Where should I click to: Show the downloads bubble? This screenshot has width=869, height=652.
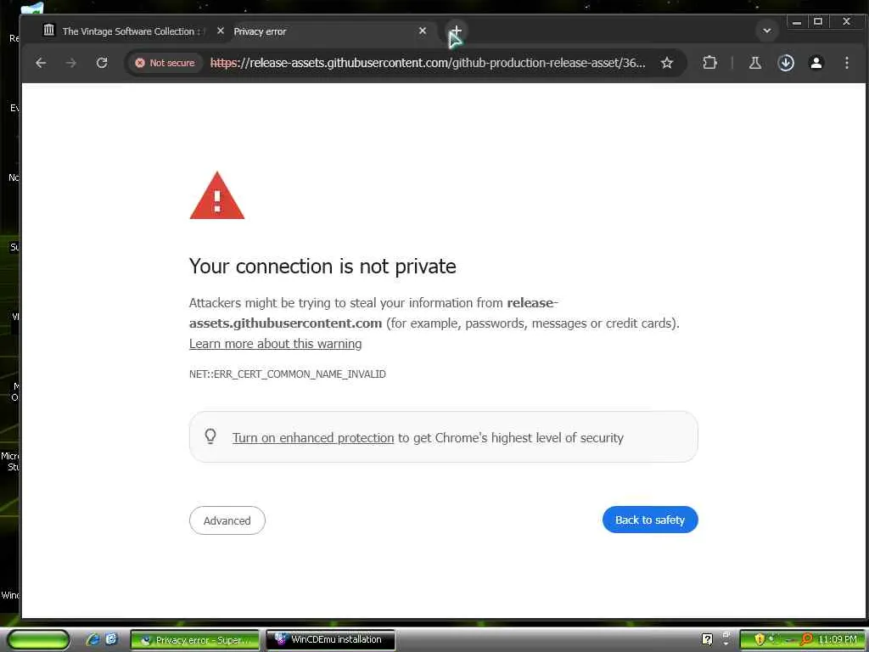pyautogui.click(x=785, y=63)
